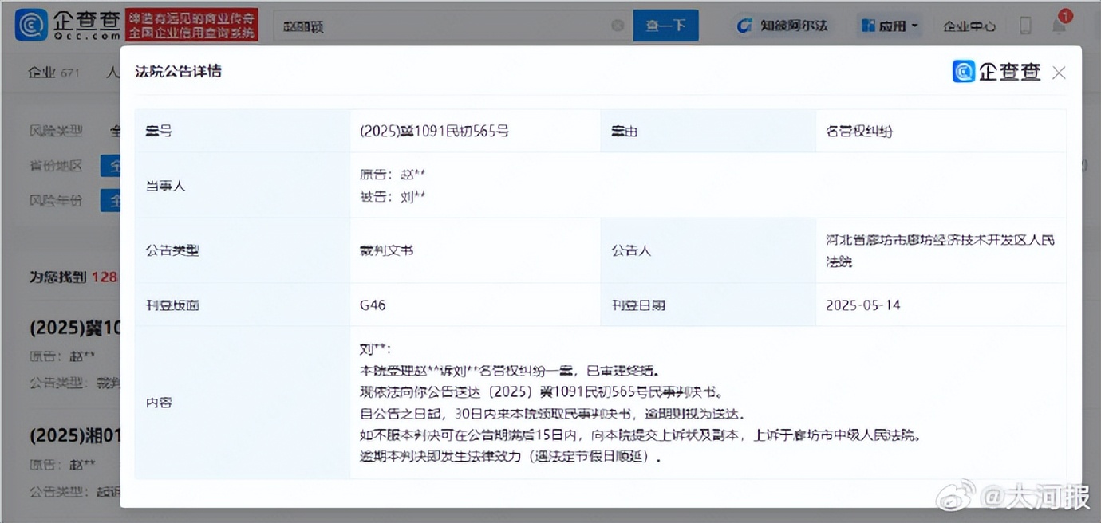
Task: Close the 法院公告详情 dialog
Action: 1059,73
